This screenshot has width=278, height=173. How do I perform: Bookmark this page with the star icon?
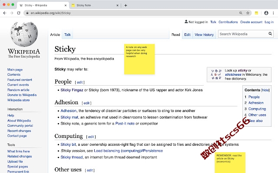pyautogui.click(x=248, y=13)
